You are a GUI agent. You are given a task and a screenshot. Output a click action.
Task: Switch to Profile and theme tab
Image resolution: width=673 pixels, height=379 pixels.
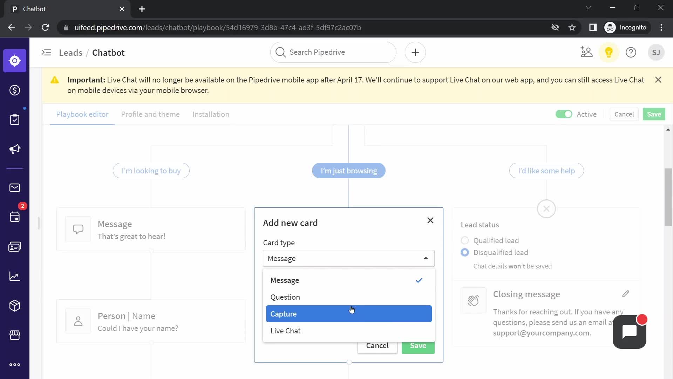click(151, 114)
